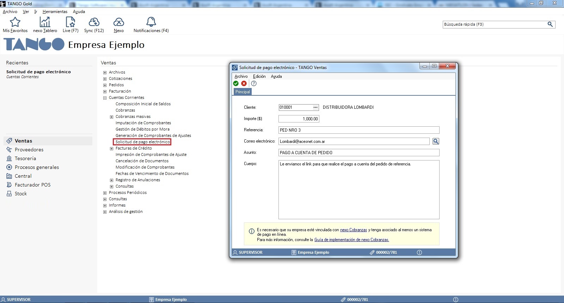564x303 pixels.
Task: Click the Sync (F12) cloud icon
Action: tap(94, 23)
